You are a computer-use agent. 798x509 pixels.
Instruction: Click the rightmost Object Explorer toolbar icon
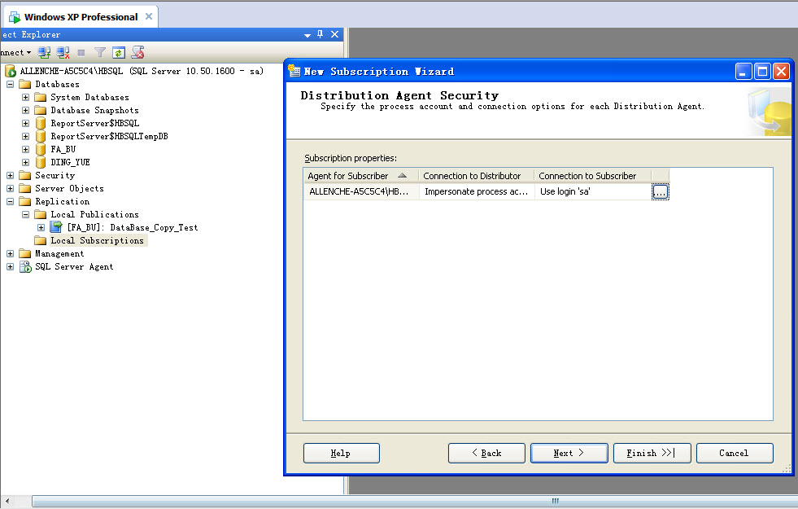(137, 52)
